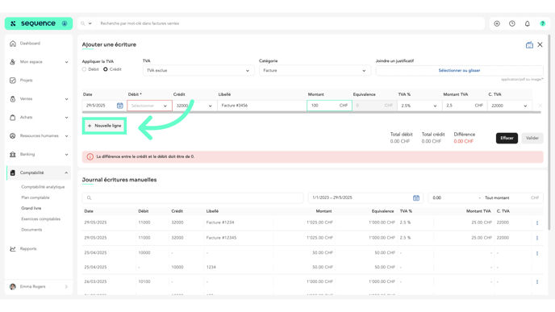Click Date column header in journal
555x312 pixels.
pos(89,211)
